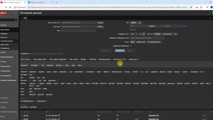Click the Сбросить filter button
This screenshot has width=213, height=120.
[130, 50]
